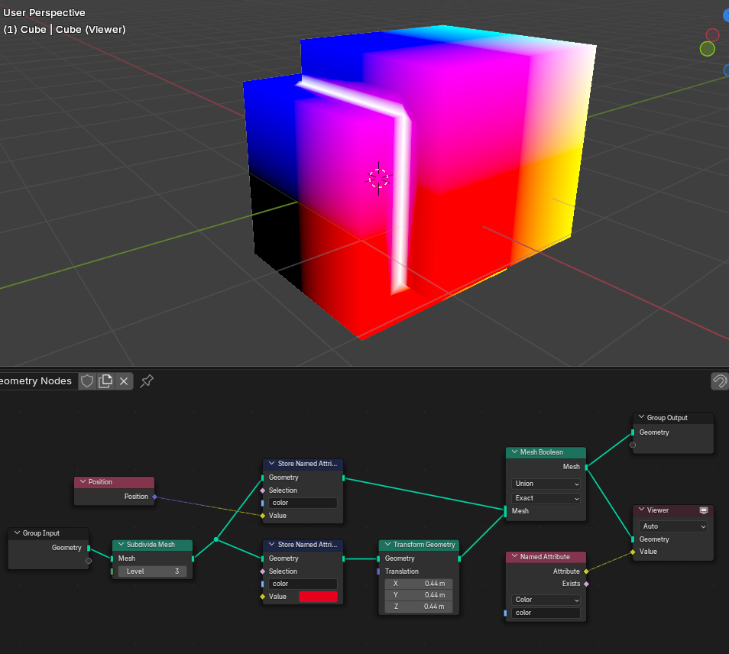Click the Subdivide Mesh Level input socket

point(112,571)
